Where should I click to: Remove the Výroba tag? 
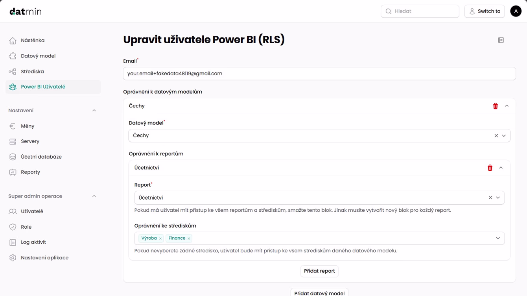pyautogui.click(x=160, y=239)
